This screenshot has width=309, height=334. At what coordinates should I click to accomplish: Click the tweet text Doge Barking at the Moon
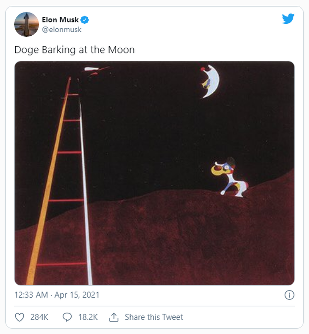point(74,50)
